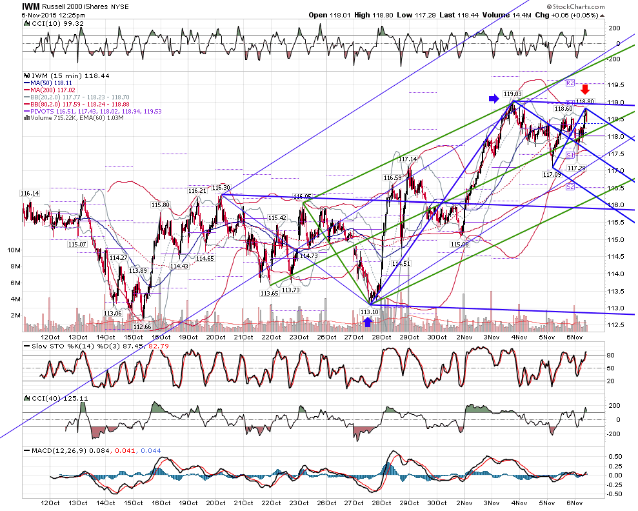Click the volume bars icon in legend
Viewport: 638px width, 511px height.
click(x=27, y=118)
